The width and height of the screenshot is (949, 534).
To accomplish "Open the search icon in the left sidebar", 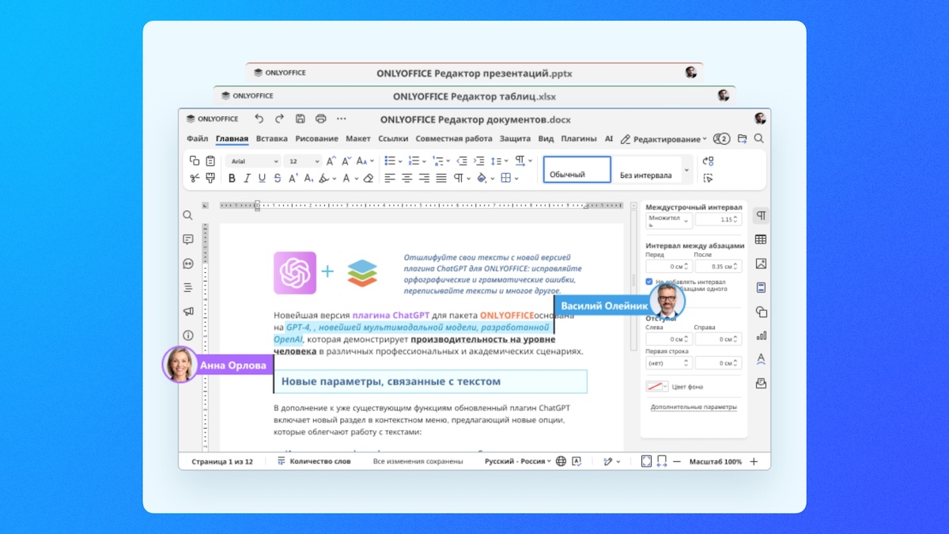I will 187,215.
